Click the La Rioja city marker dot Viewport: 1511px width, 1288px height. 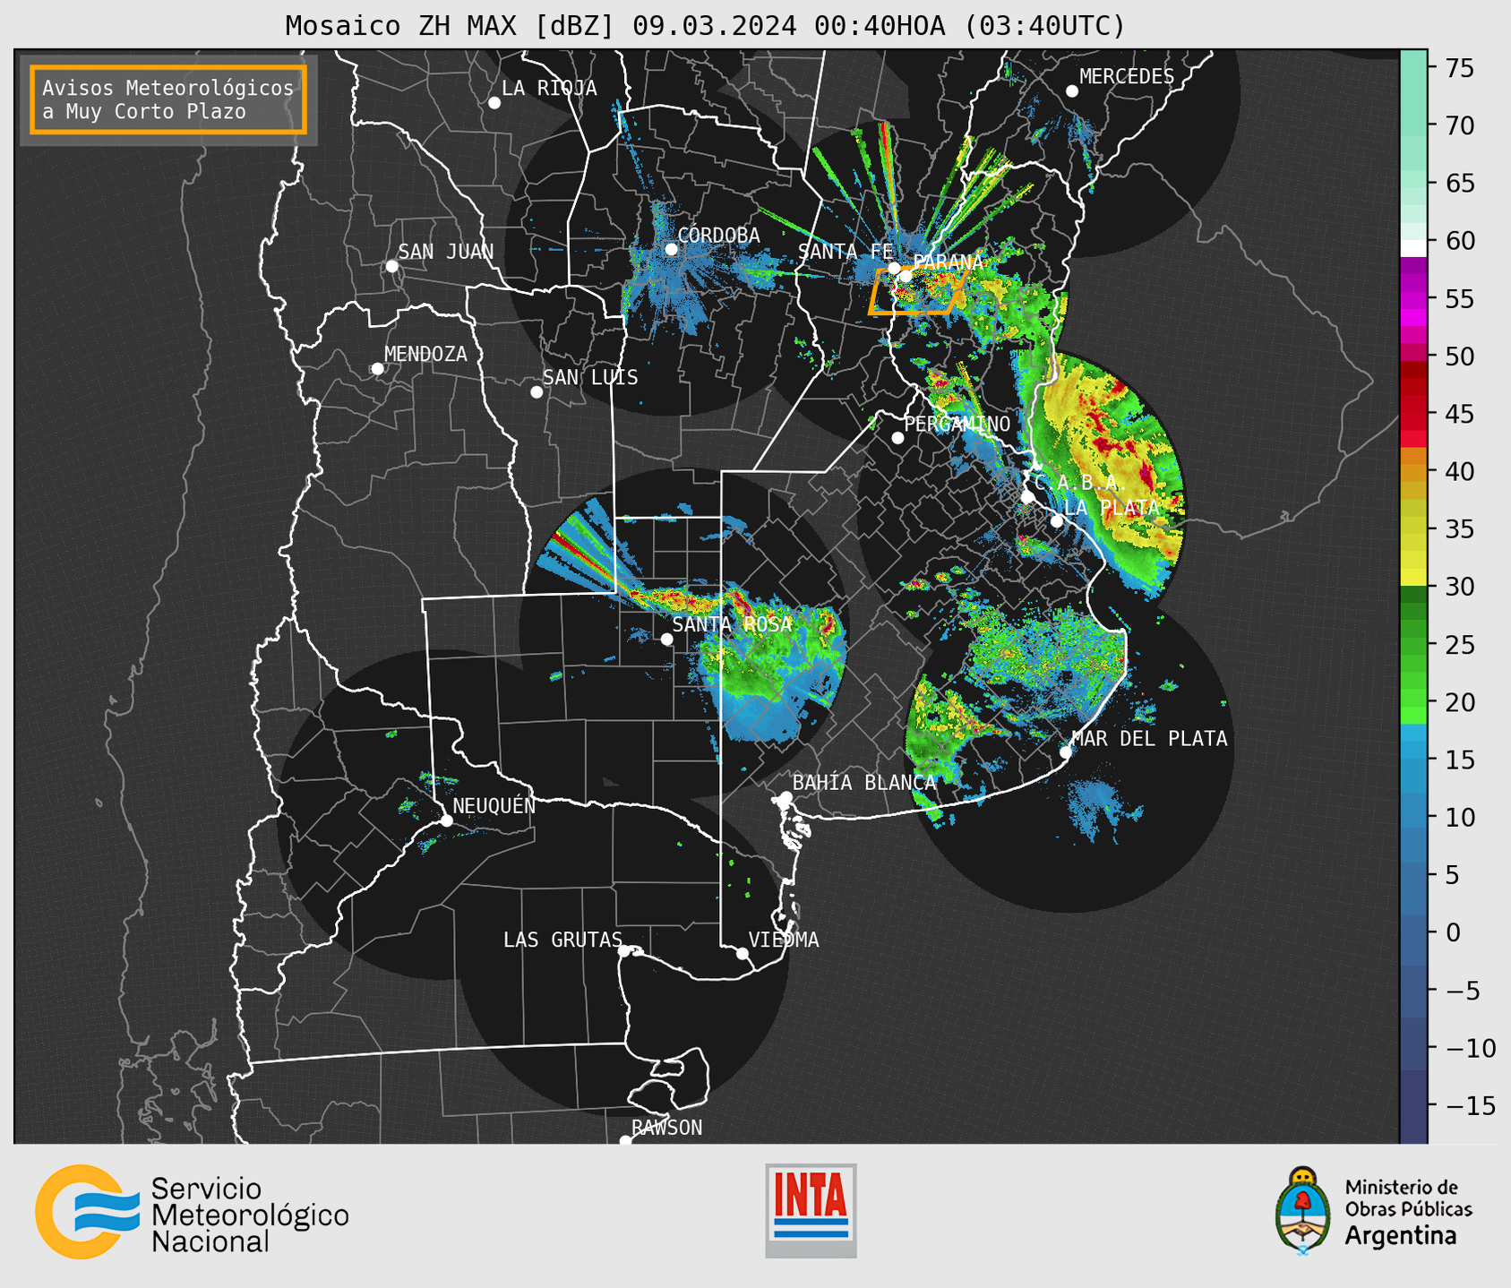click(x=494, y=103)
